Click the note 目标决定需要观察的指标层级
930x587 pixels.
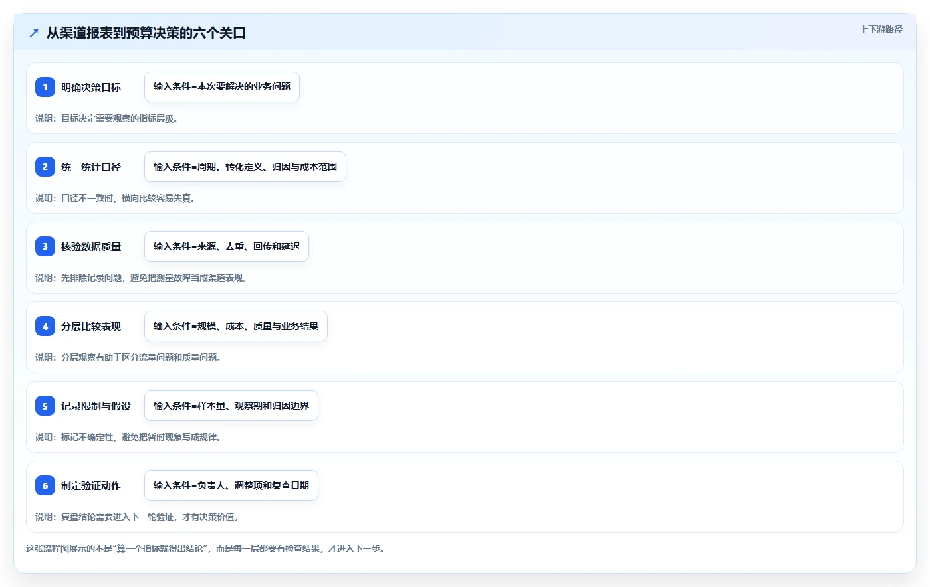click(106, 118)
